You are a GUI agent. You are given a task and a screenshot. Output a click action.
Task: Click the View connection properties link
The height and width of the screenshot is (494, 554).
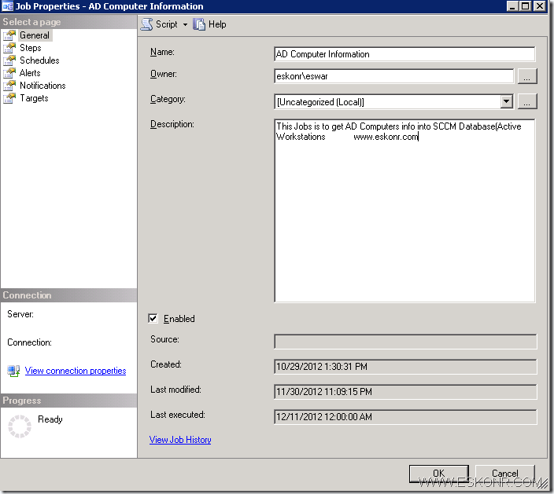[x=76, y=371]
